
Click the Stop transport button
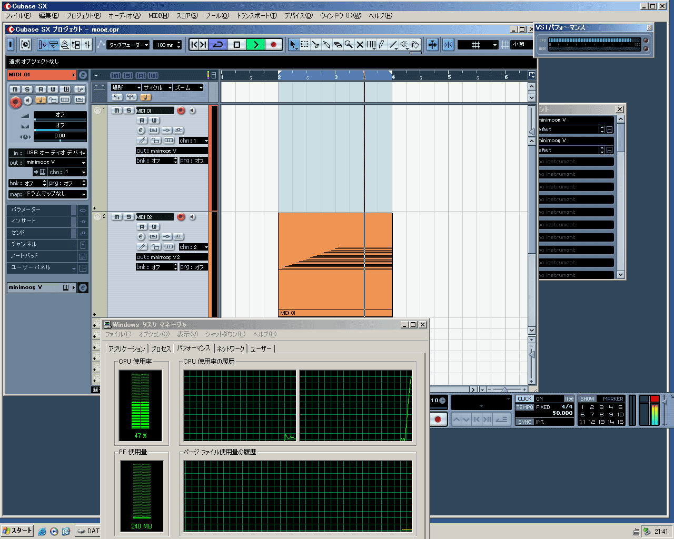tap(237, 45)
